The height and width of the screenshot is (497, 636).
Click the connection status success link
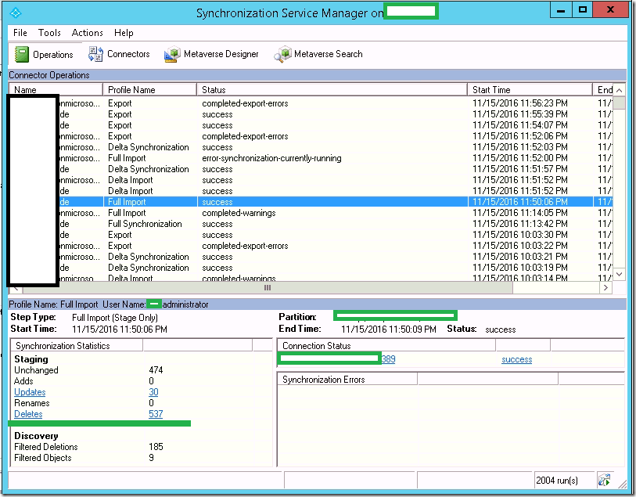pyautogui.click(x=517, y=359)
